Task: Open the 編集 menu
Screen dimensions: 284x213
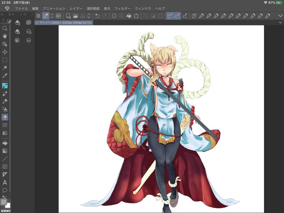Action: tap(35, 8)
